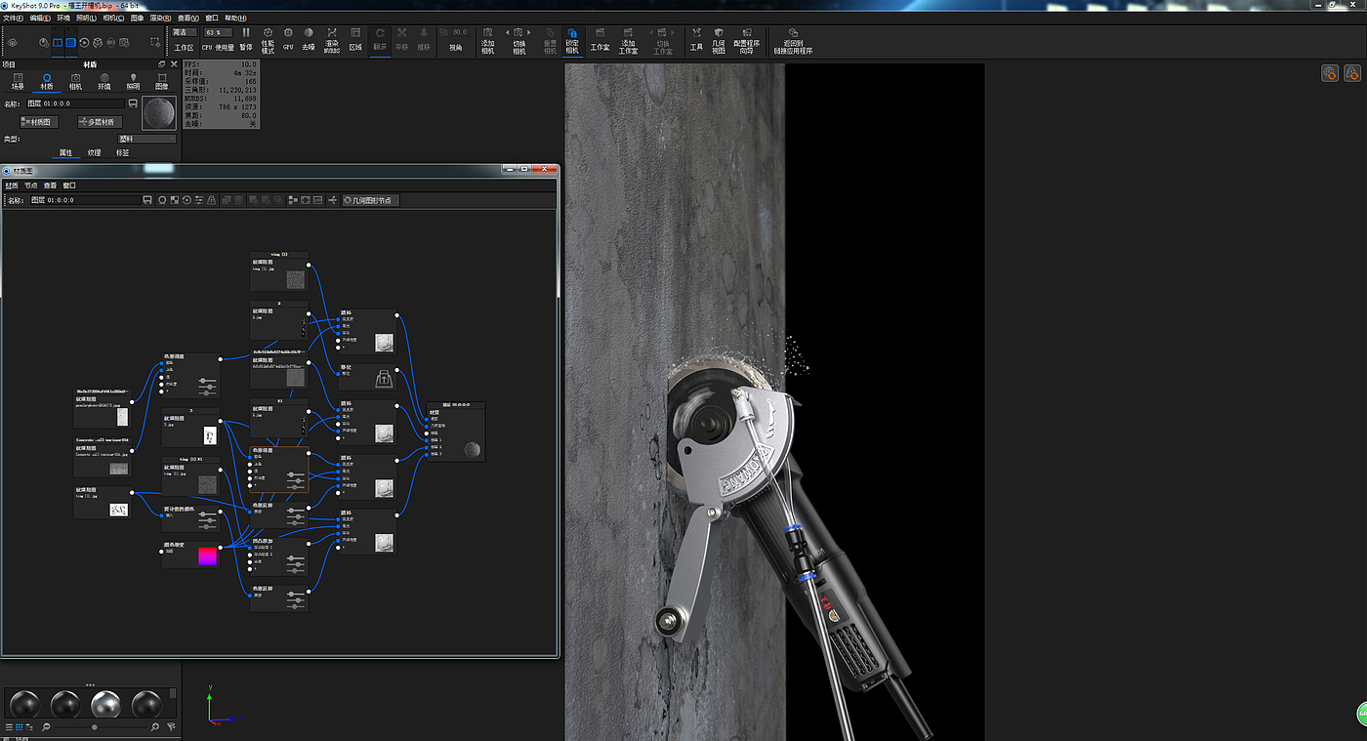Open the 类型 material type dropdown
The height and width of the screenshot is (741, 1367).
(x=146, y=139)
